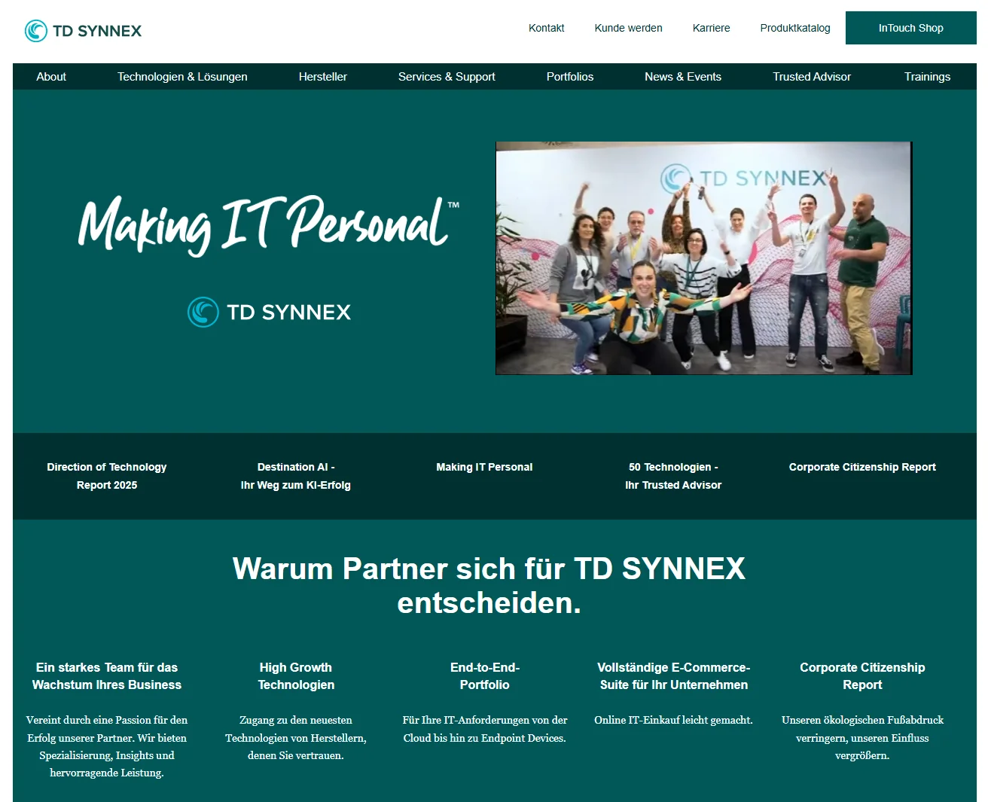Select the Making IT Personal tab

point(484,468)
